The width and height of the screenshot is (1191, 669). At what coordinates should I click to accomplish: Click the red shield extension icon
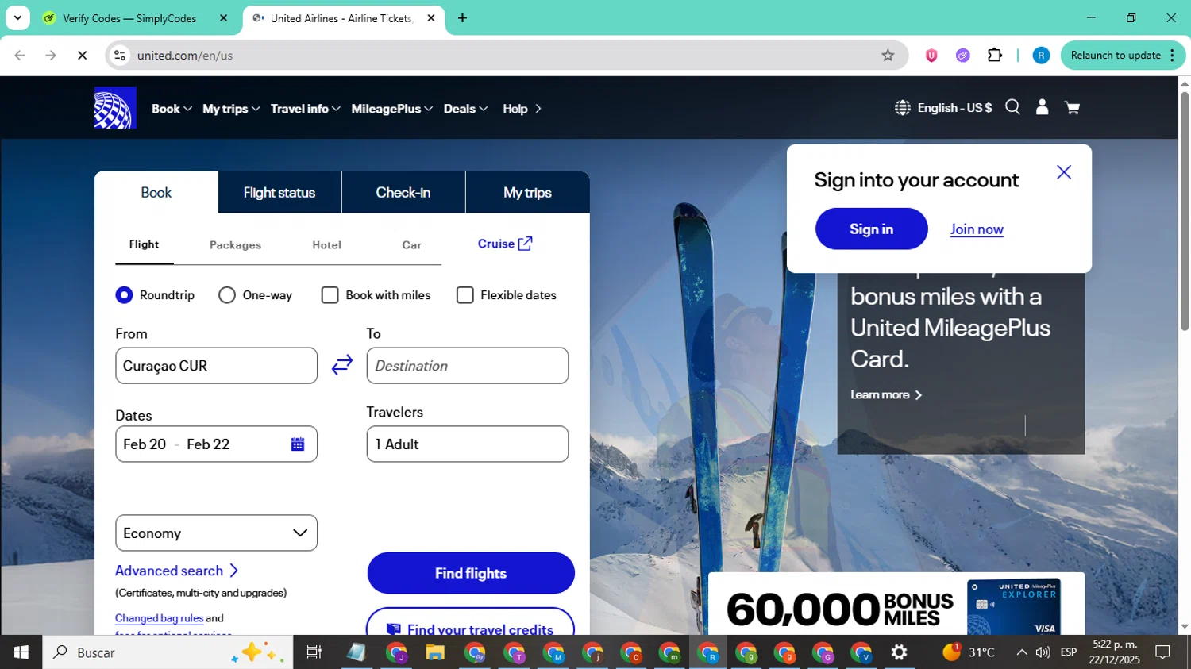coord(931,56)
